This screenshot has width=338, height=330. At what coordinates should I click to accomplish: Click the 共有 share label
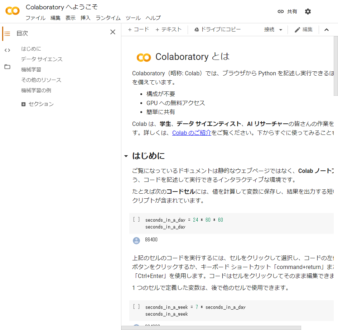click(292, 11)
